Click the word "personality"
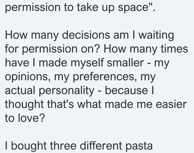 click(68, 91)
